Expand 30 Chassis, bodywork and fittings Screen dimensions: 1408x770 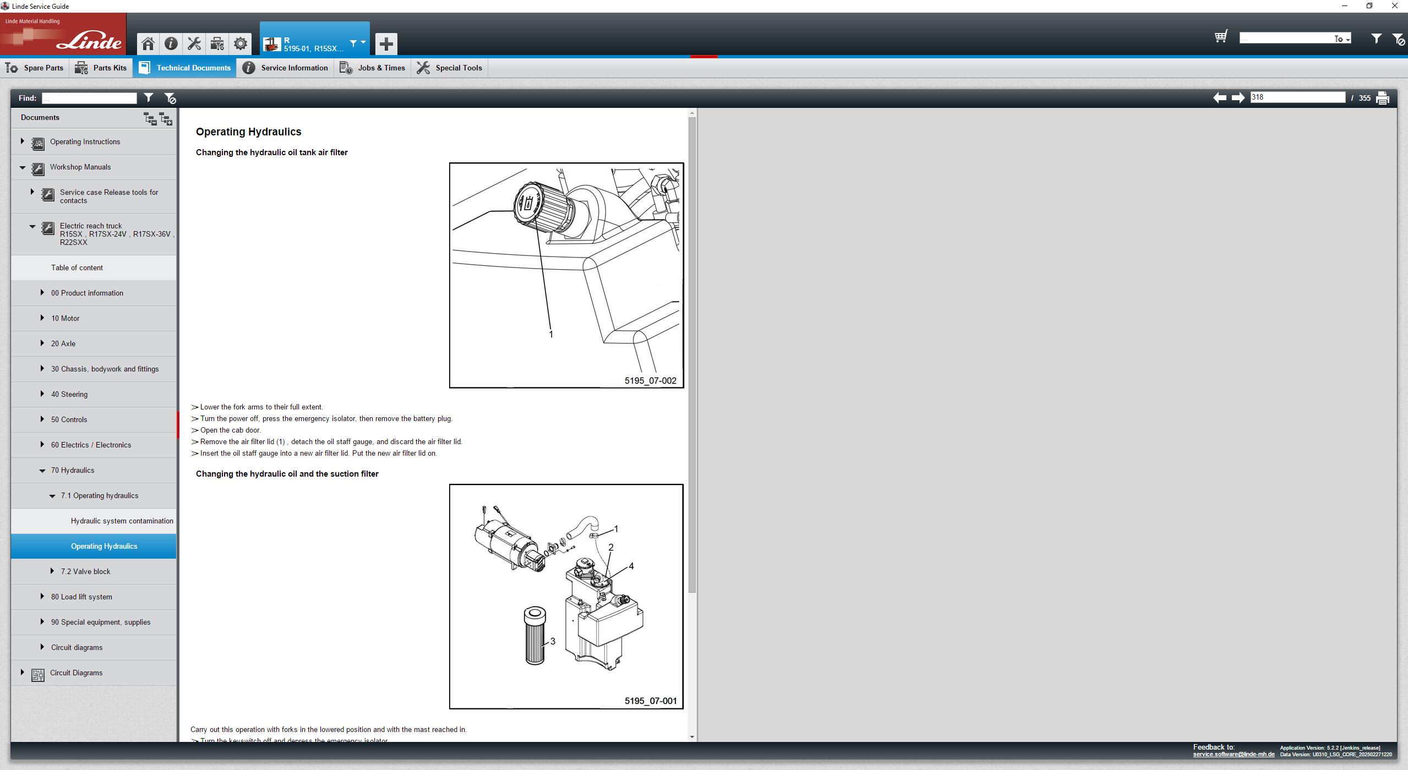[42, 368]
